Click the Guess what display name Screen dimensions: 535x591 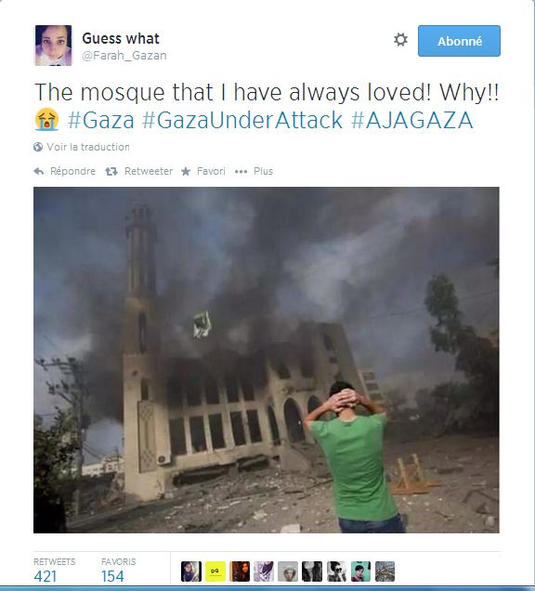click(121, 38)
